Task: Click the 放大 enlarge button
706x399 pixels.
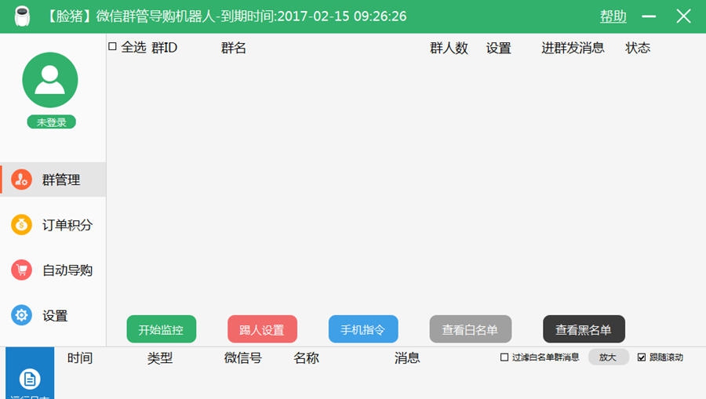Action: click(608, 357)
